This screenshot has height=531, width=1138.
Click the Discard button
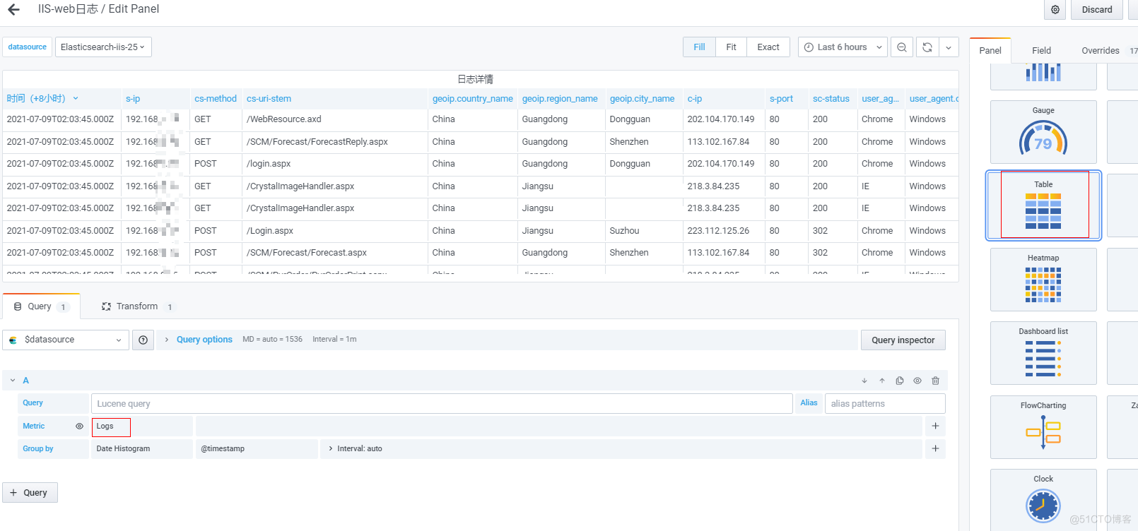[1097, 9]
